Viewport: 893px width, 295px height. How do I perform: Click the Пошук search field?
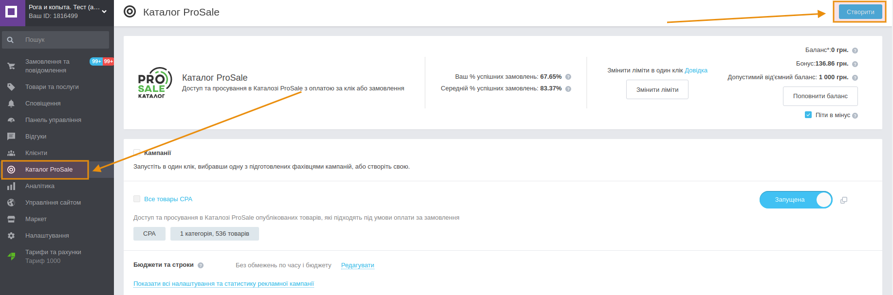(x=56, y=40)
